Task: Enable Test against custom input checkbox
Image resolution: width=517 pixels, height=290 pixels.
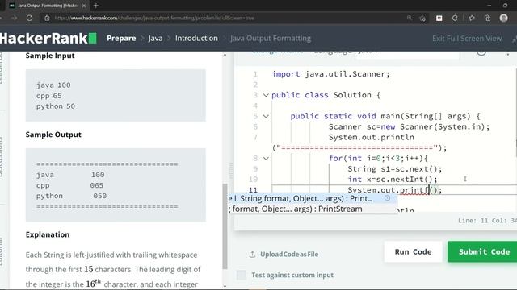Action: tap(242, 275)
